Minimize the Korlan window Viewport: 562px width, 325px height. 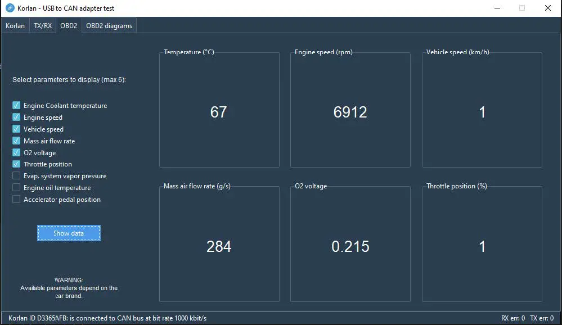(x=496, y=8)
